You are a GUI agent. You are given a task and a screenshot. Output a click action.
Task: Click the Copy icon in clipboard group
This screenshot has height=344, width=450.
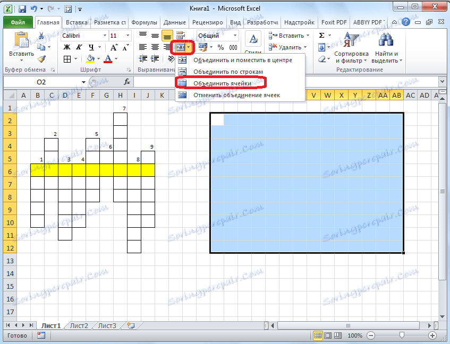[41, 47]
